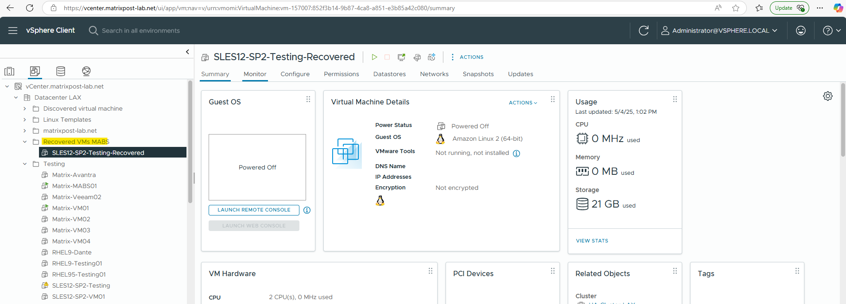Click the Tags card drag handle
Viewport: 846px width, 304px height.
(x=797, y=271)
